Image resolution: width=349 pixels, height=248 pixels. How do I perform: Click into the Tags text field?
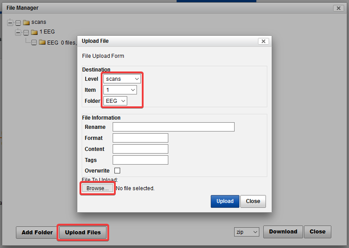point(140,160)
